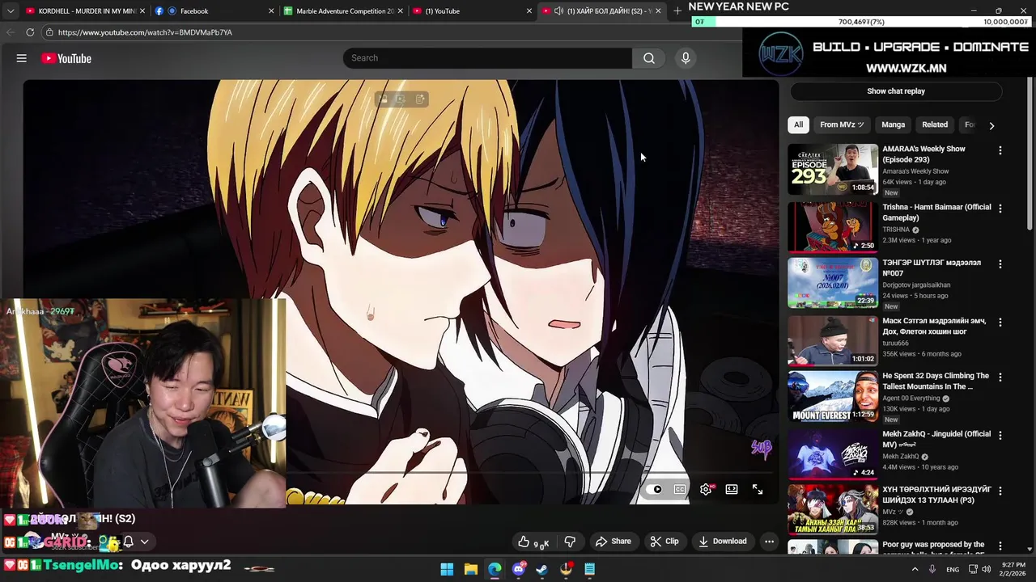Screen dimensions: 1036x582
Task: Open options menu for Trishna - Hamt Baimaar video
Action: pos(1000,209)
